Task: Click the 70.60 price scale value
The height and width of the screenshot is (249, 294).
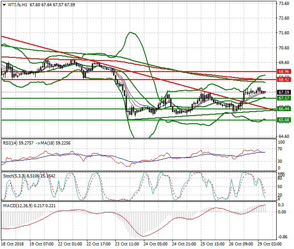Action: [284, 48]
